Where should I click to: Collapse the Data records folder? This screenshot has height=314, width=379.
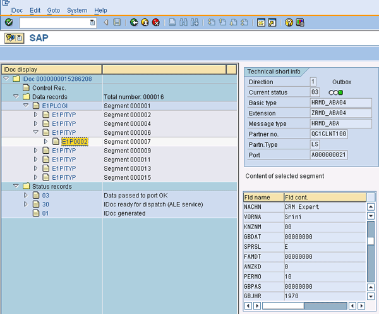click(16, 97)
